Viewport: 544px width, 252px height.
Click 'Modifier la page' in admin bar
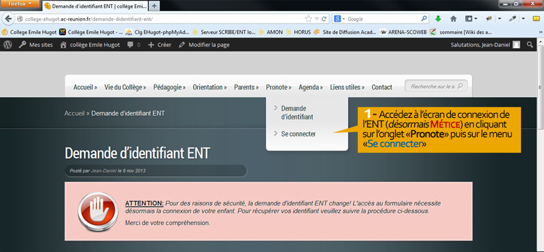208,44
